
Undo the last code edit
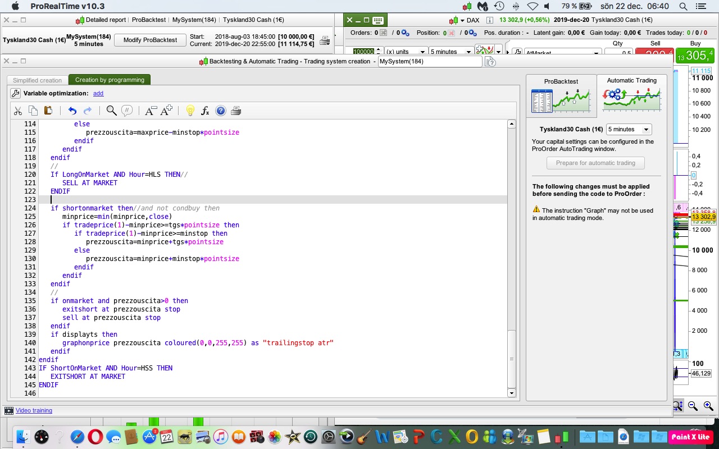(x=72, y=111)
